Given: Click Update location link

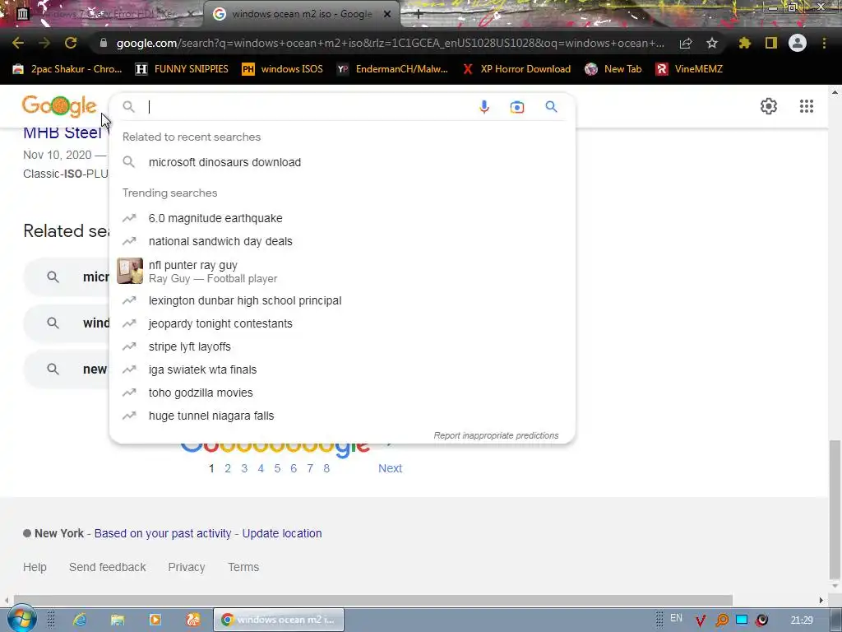Looking at the screenshot, I should [x=282, y=533].
